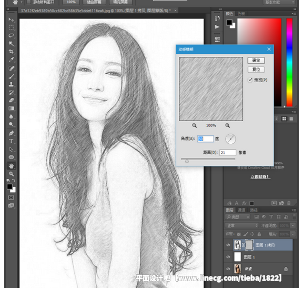
Task: Select the Clone Stamp tool
Action: [11, 84]
